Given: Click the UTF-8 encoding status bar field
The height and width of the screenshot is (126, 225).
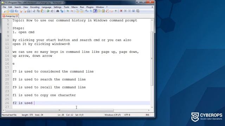Looking at the screenshot, I should click(x=127, y=115).
